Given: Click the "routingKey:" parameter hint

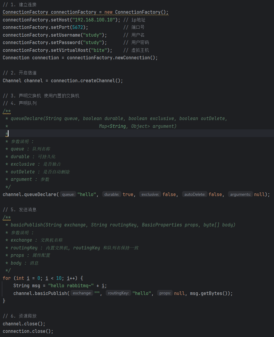Looking at the screenshot, I should click(118, 293).
